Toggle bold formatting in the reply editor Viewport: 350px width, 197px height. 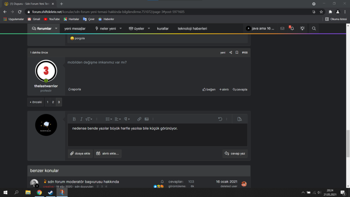pos(74,119)
